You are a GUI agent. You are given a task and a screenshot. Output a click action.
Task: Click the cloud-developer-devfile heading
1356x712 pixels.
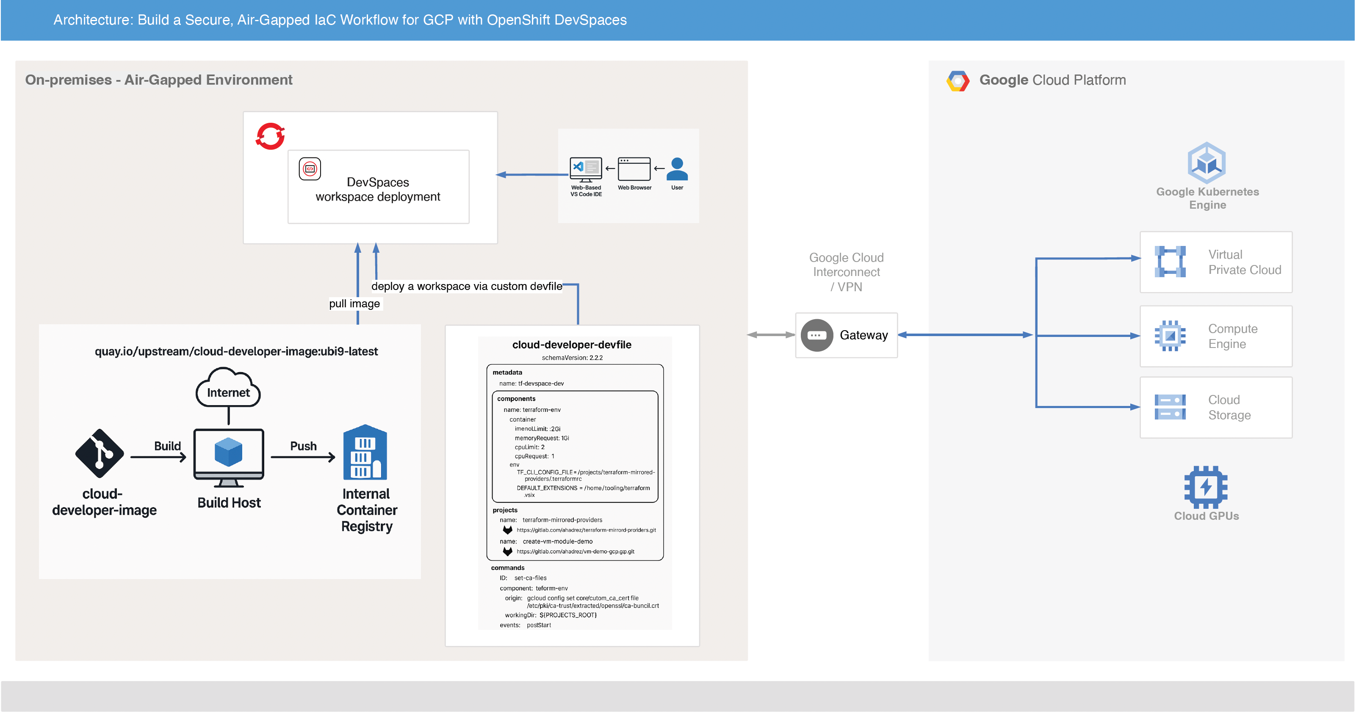coord(572,345)
